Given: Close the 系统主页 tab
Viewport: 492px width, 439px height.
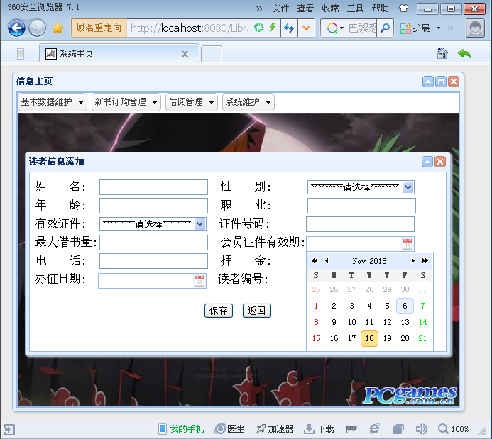Looking at the screenshot, I should [185, 54].
